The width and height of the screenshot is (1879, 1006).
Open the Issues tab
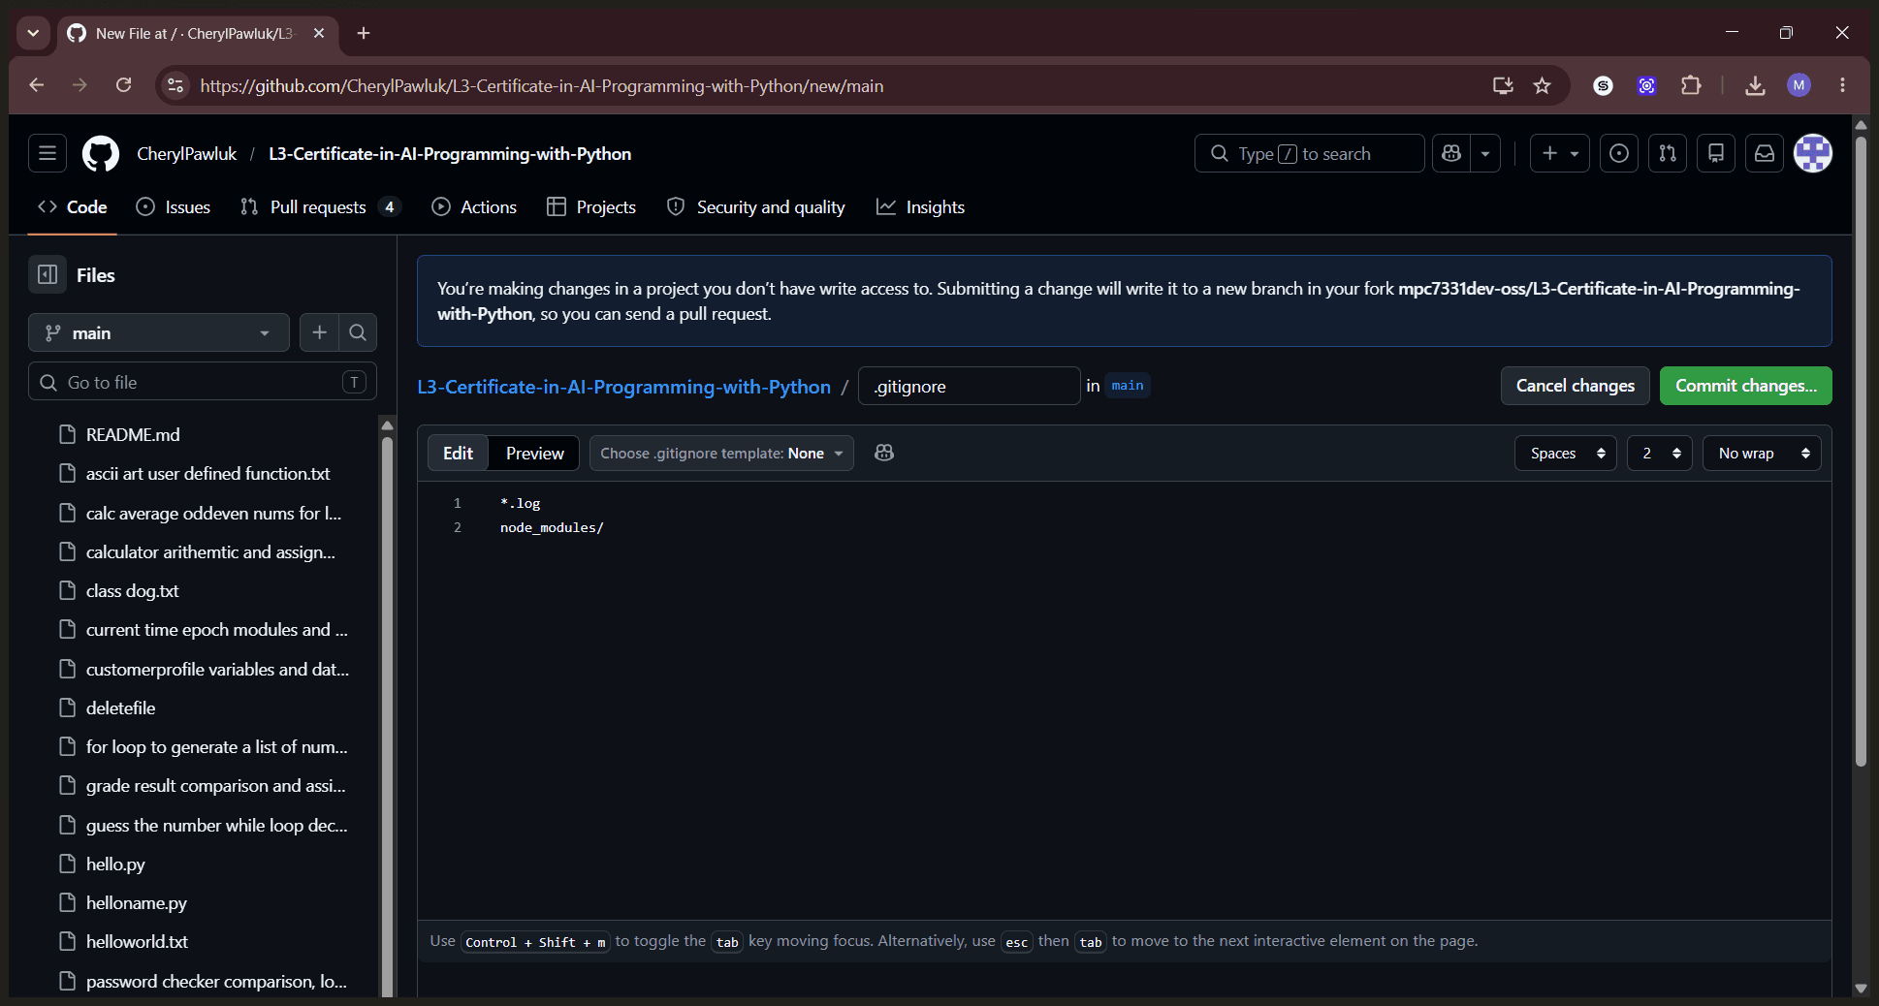coord(174,206)
